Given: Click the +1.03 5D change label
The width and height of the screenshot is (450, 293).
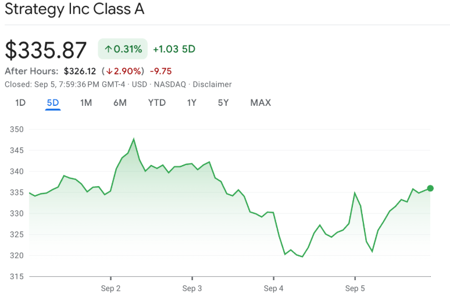Looking at the screenshot, I should 174,49.
